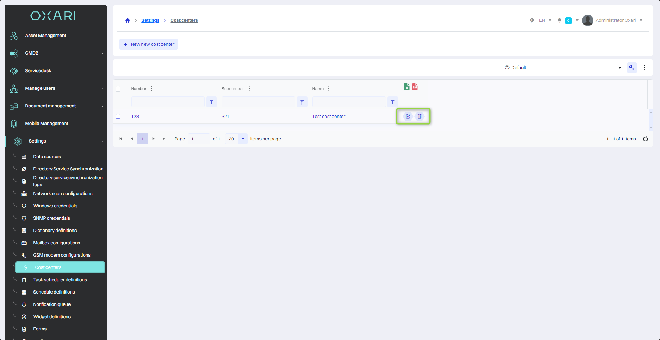This screenshot has height=340, width=660.
Task: Tick the checkbox for row 123
Action: (x=118, y=117)
